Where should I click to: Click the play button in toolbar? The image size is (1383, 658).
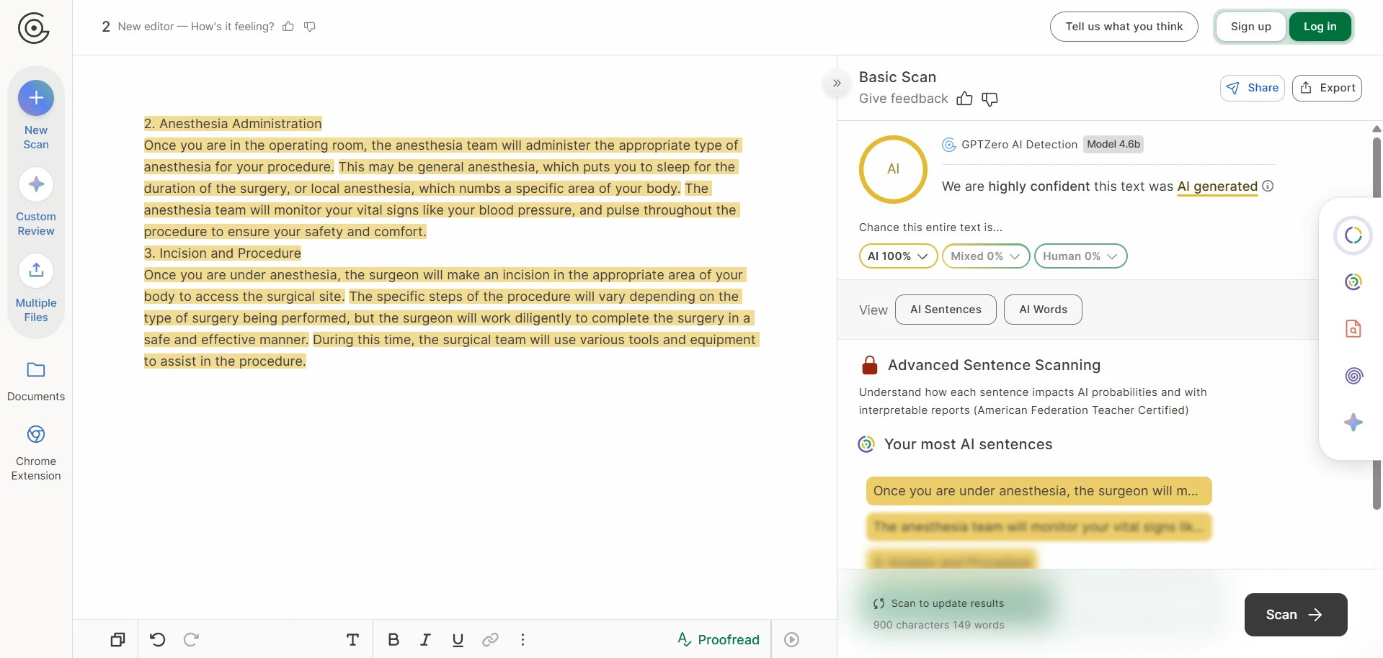coord(791,639)
